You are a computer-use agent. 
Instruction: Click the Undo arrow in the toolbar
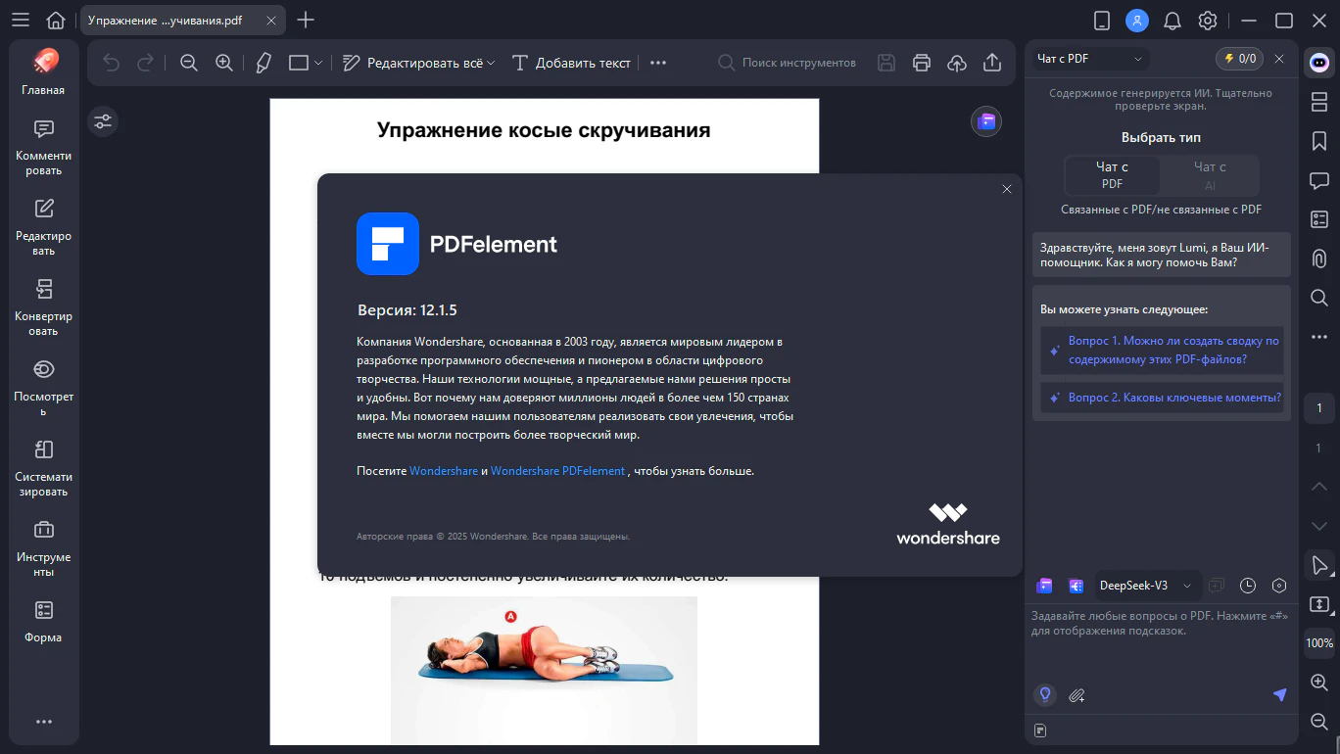[111, 63]
